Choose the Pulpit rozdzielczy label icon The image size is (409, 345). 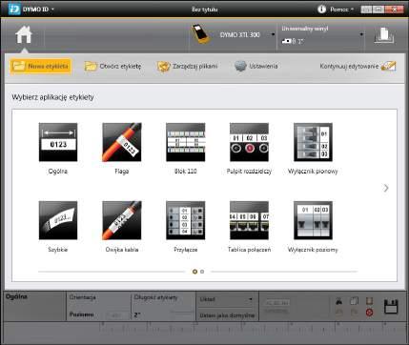coord(249,142)
